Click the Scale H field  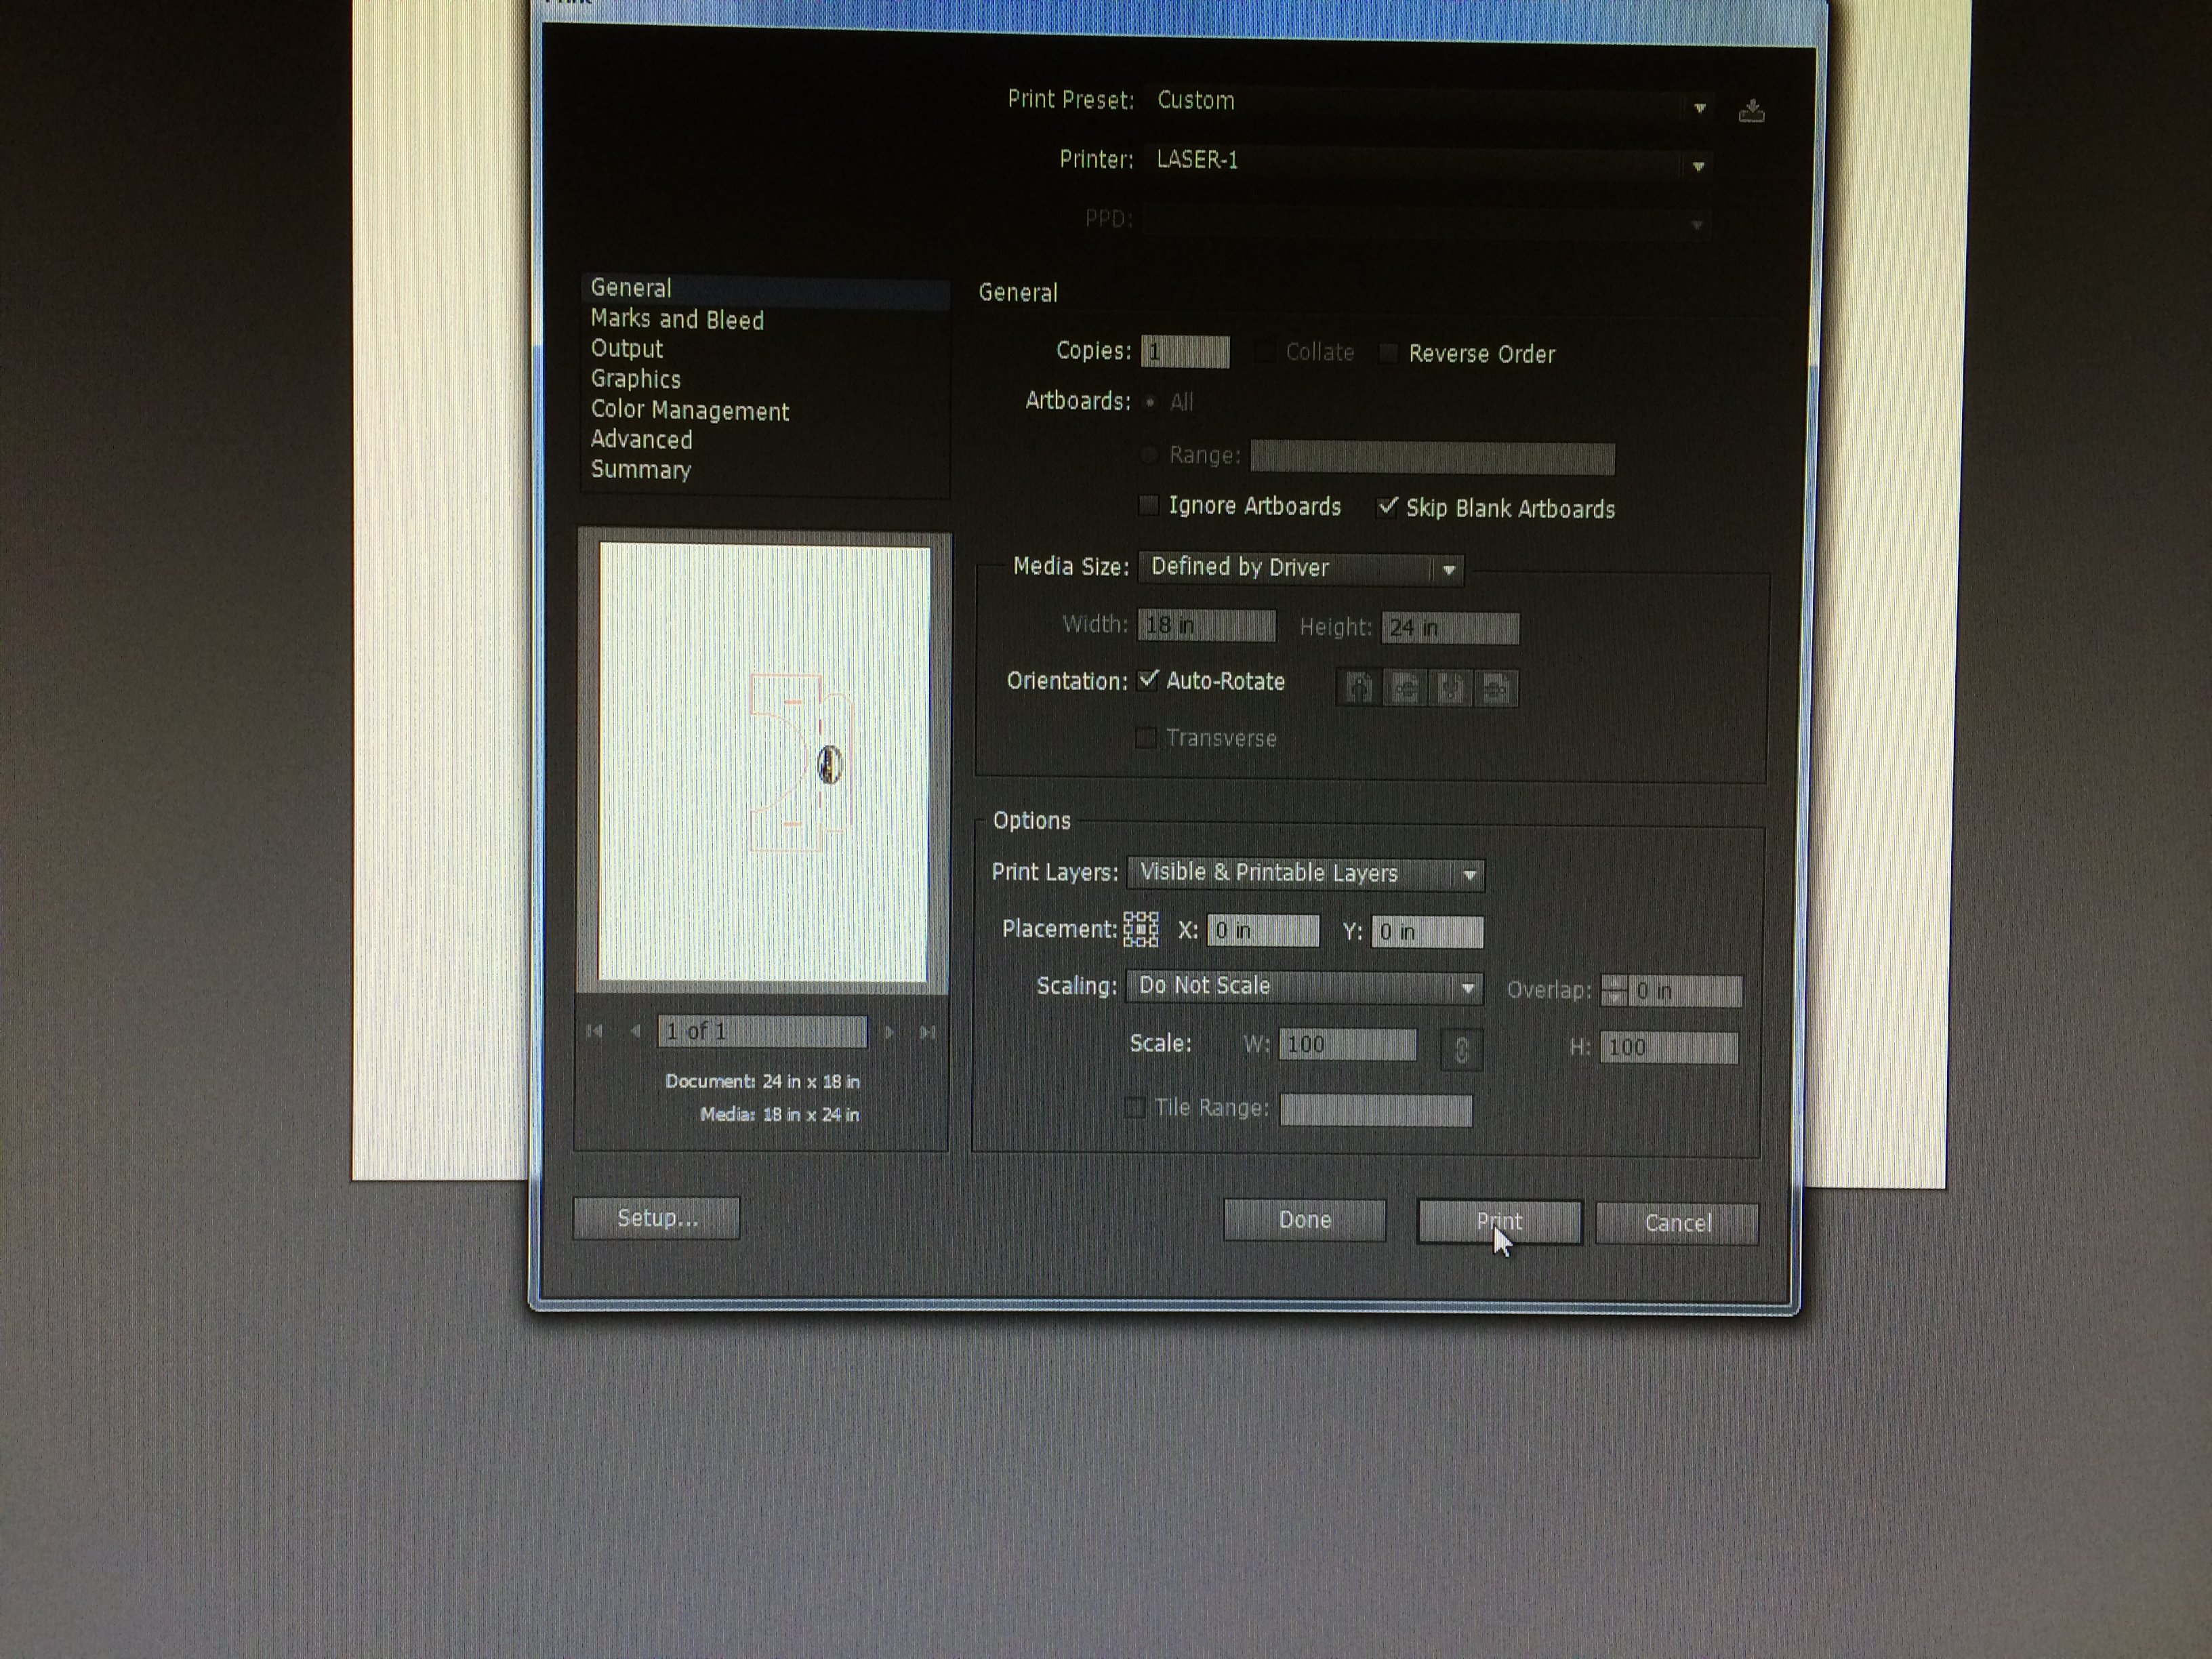pyautogui.click(x=1669, y=1048)
